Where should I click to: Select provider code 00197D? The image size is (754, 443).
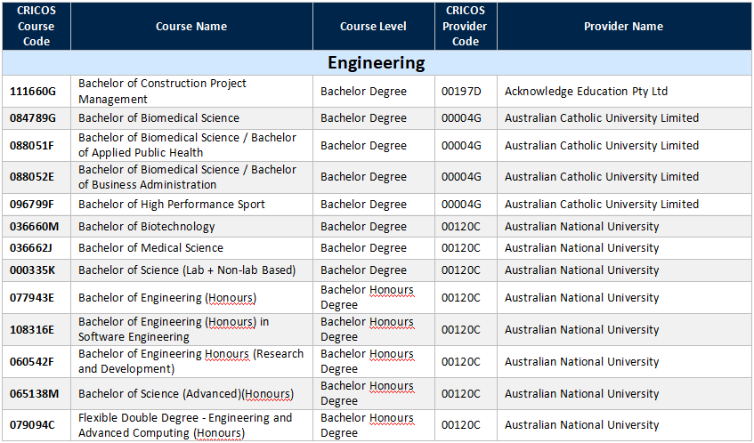(x=461, y=92)
